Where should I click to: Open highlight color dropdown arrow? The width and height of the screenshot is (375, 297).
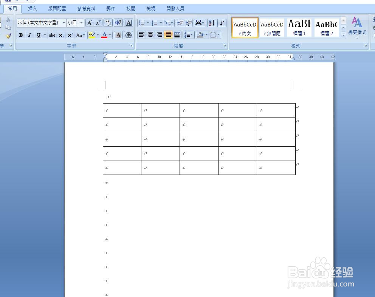click(x=98, y=36)
